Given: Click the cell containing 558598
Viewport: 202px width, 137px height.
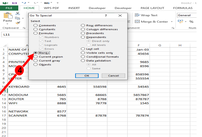Looking at the screenshot, I should click(97, 87).
